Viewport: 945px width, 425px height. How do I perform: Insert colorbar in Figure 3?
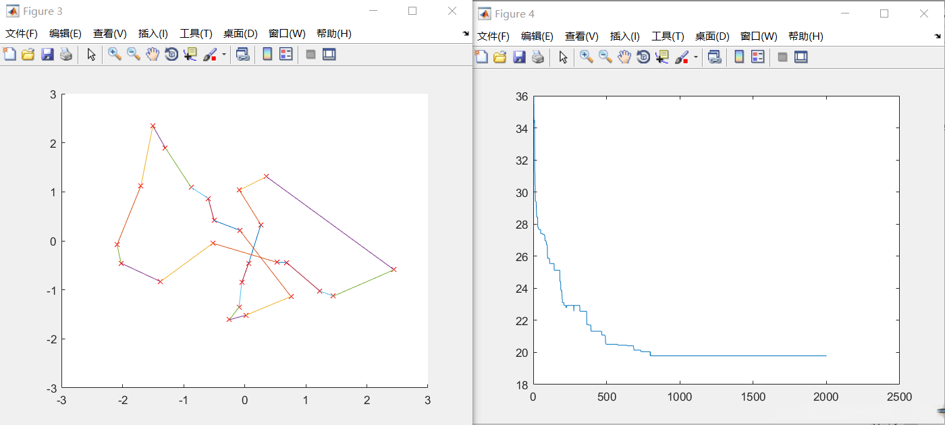(267, 55)
